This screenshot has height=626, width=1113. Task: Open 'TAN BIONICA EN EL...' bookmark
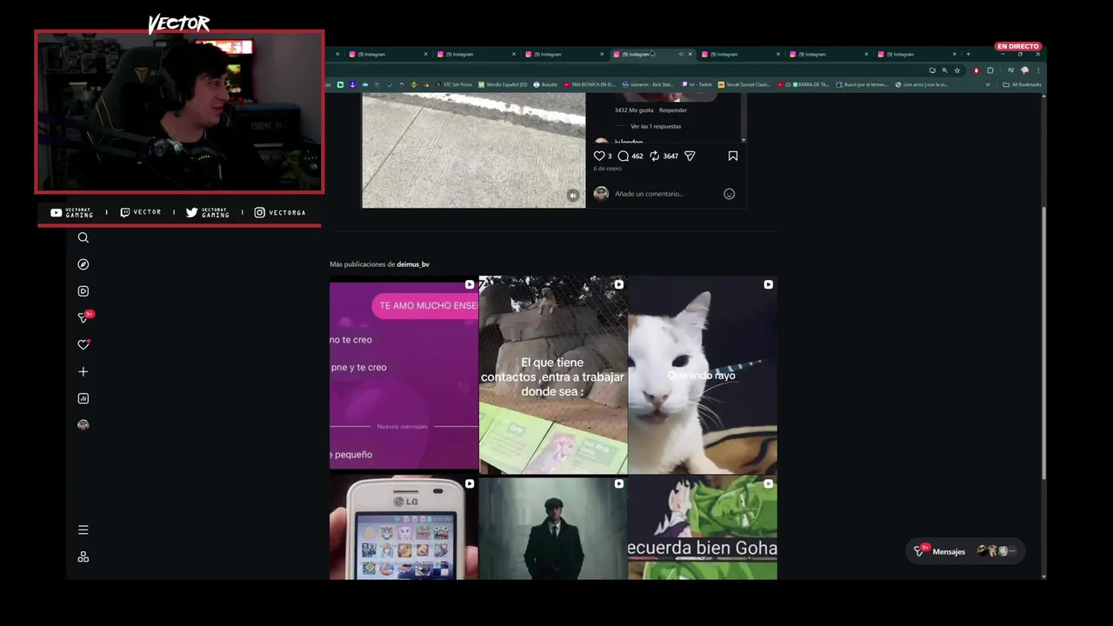tap(590, 84)
